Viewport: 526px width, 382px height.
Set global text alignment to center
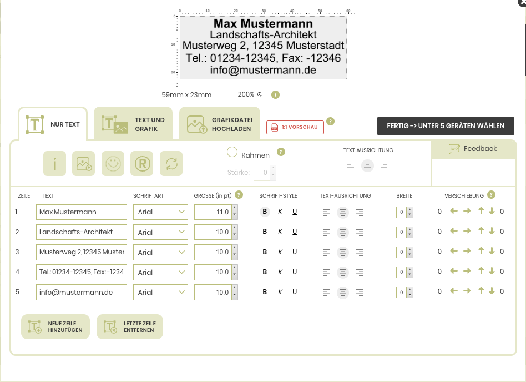pos(367,166)
